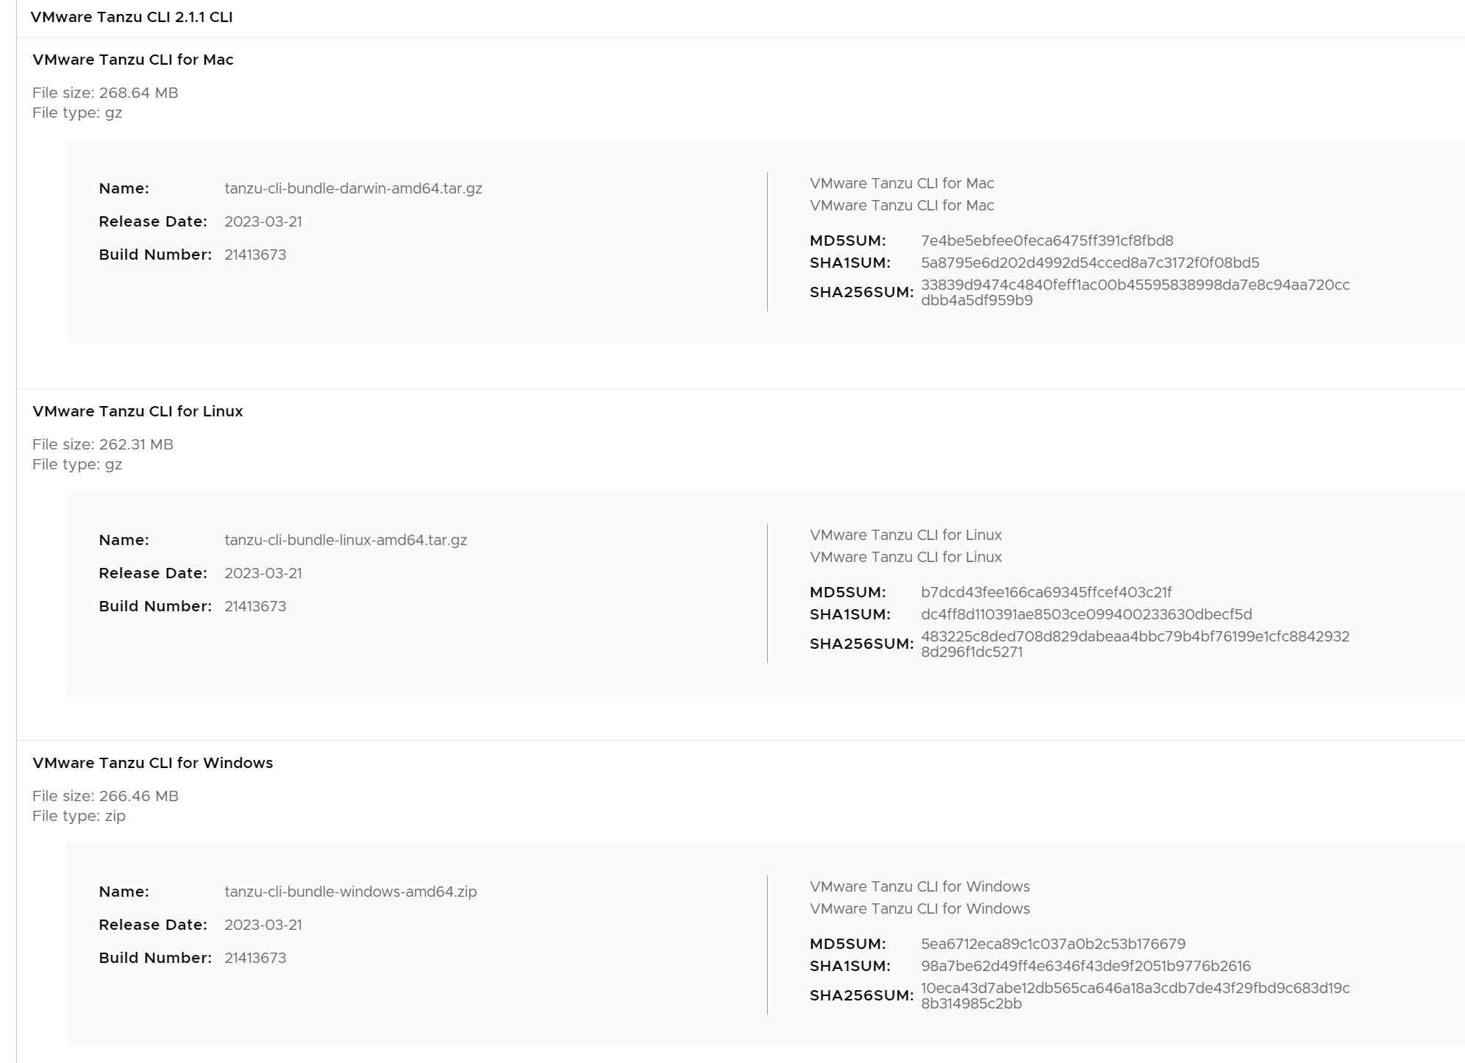Select the VMware Tanzu CLI for Linux heading

tap(138, 411)
